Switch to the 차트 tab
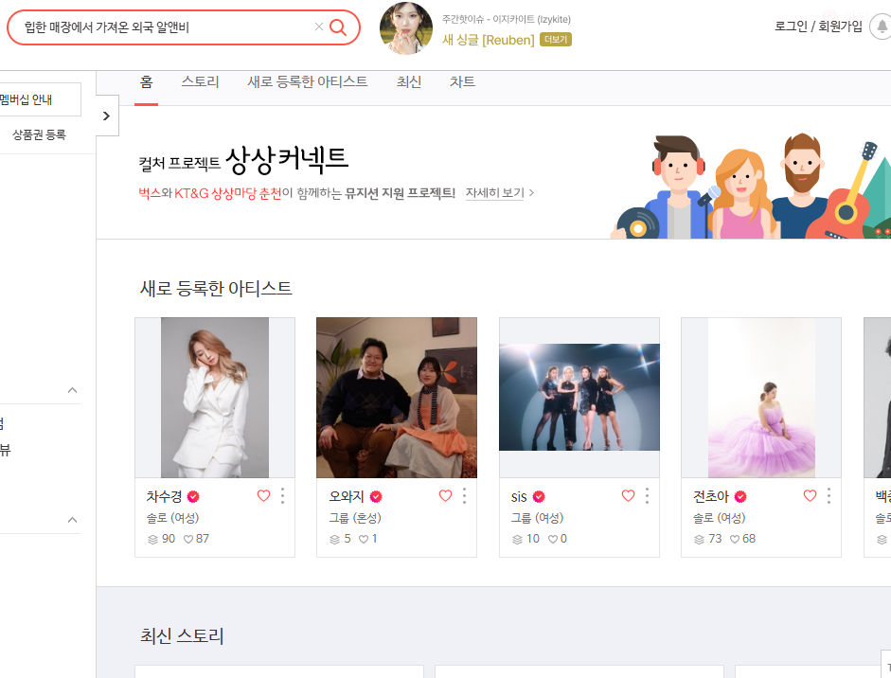 [x=461, y=82]
